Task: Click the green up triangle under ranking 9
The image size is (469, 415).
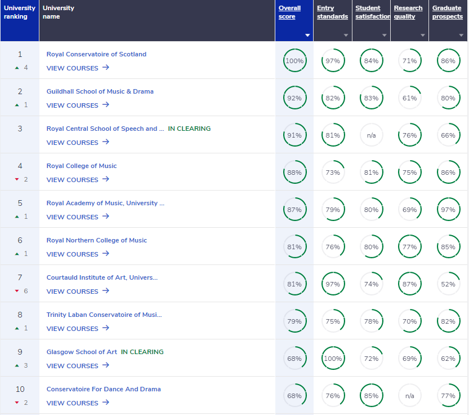Action: [x=16, y=365]
